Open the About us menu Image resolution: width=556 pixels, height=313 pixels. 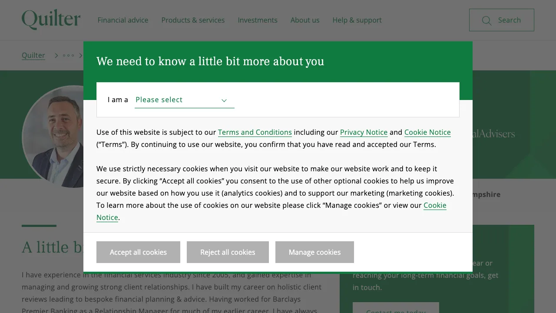pos(304,20)
